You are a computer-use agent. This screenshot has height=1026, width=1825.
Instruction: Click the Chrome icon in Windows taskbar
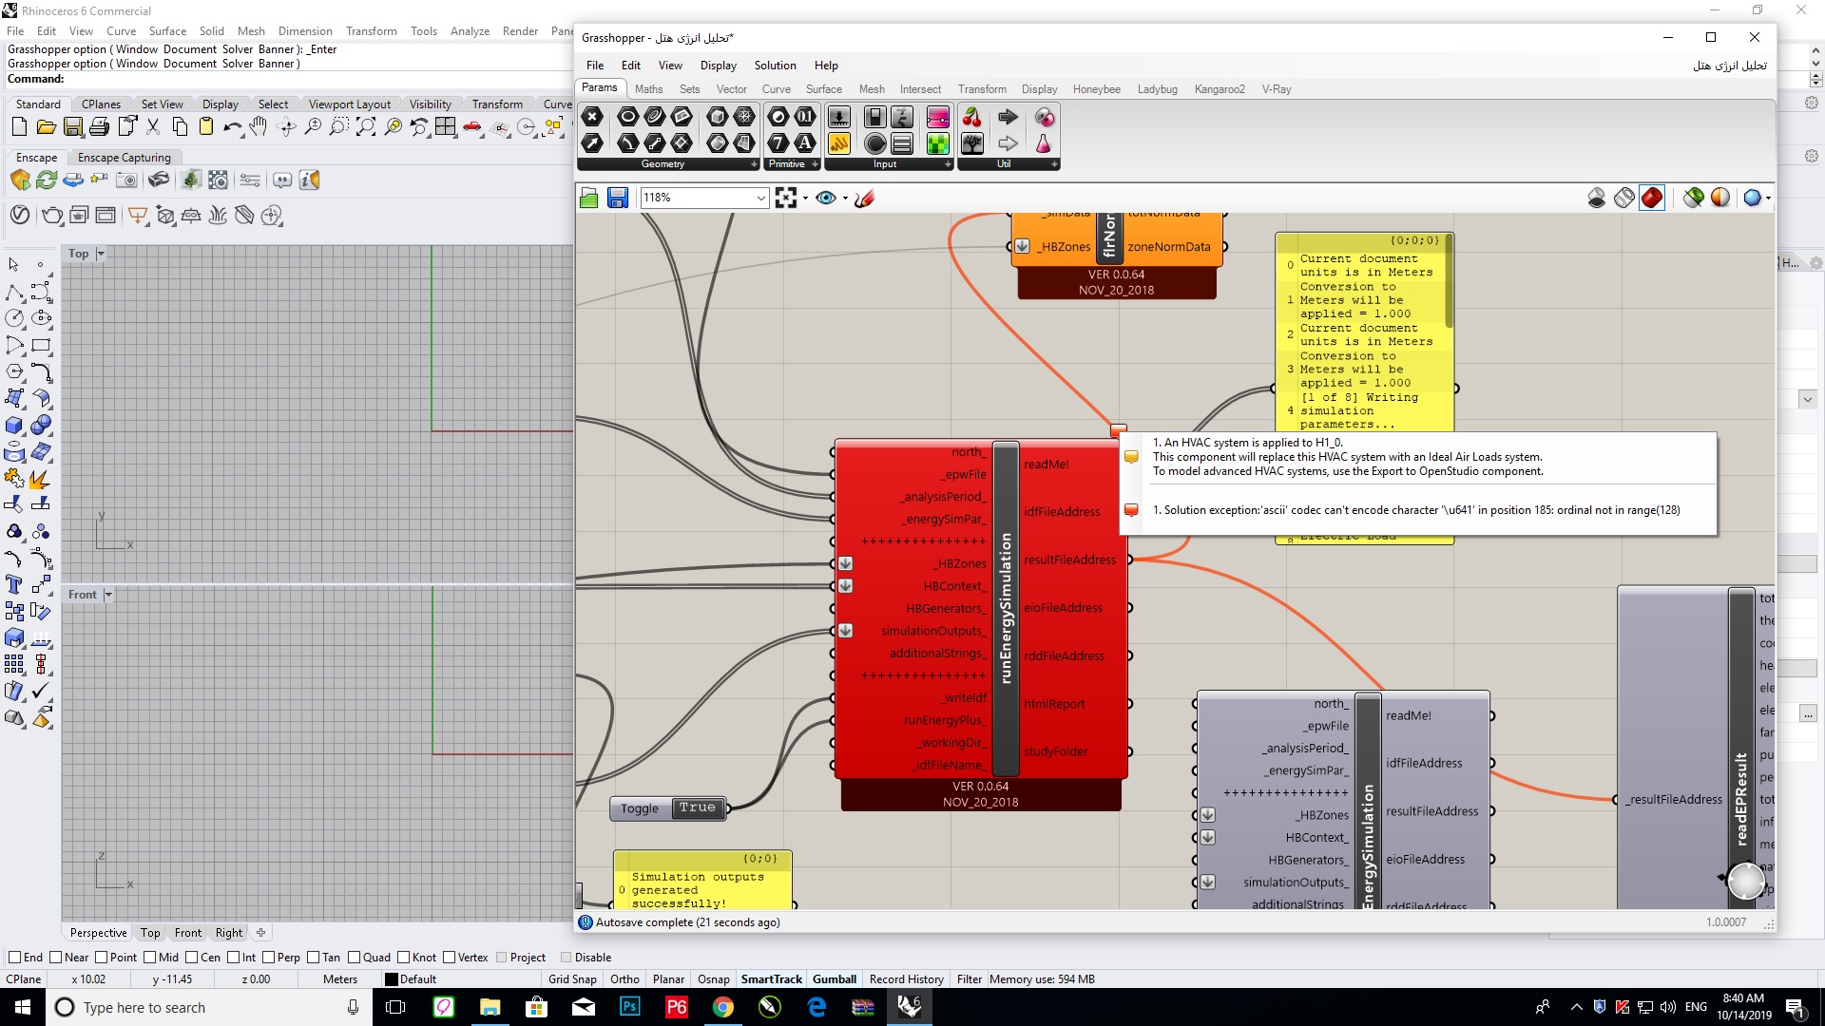723,1007
